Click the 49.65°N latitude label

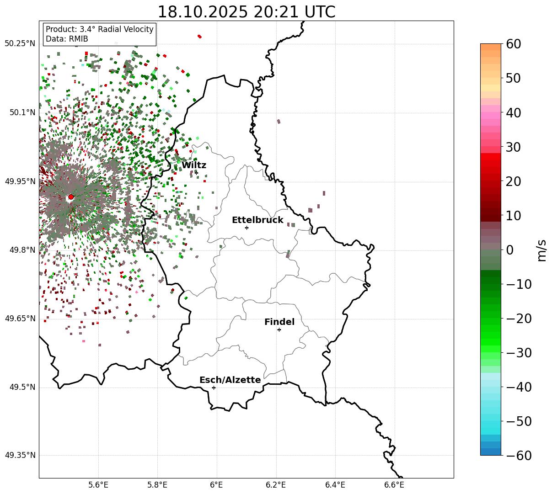[20, 319]
